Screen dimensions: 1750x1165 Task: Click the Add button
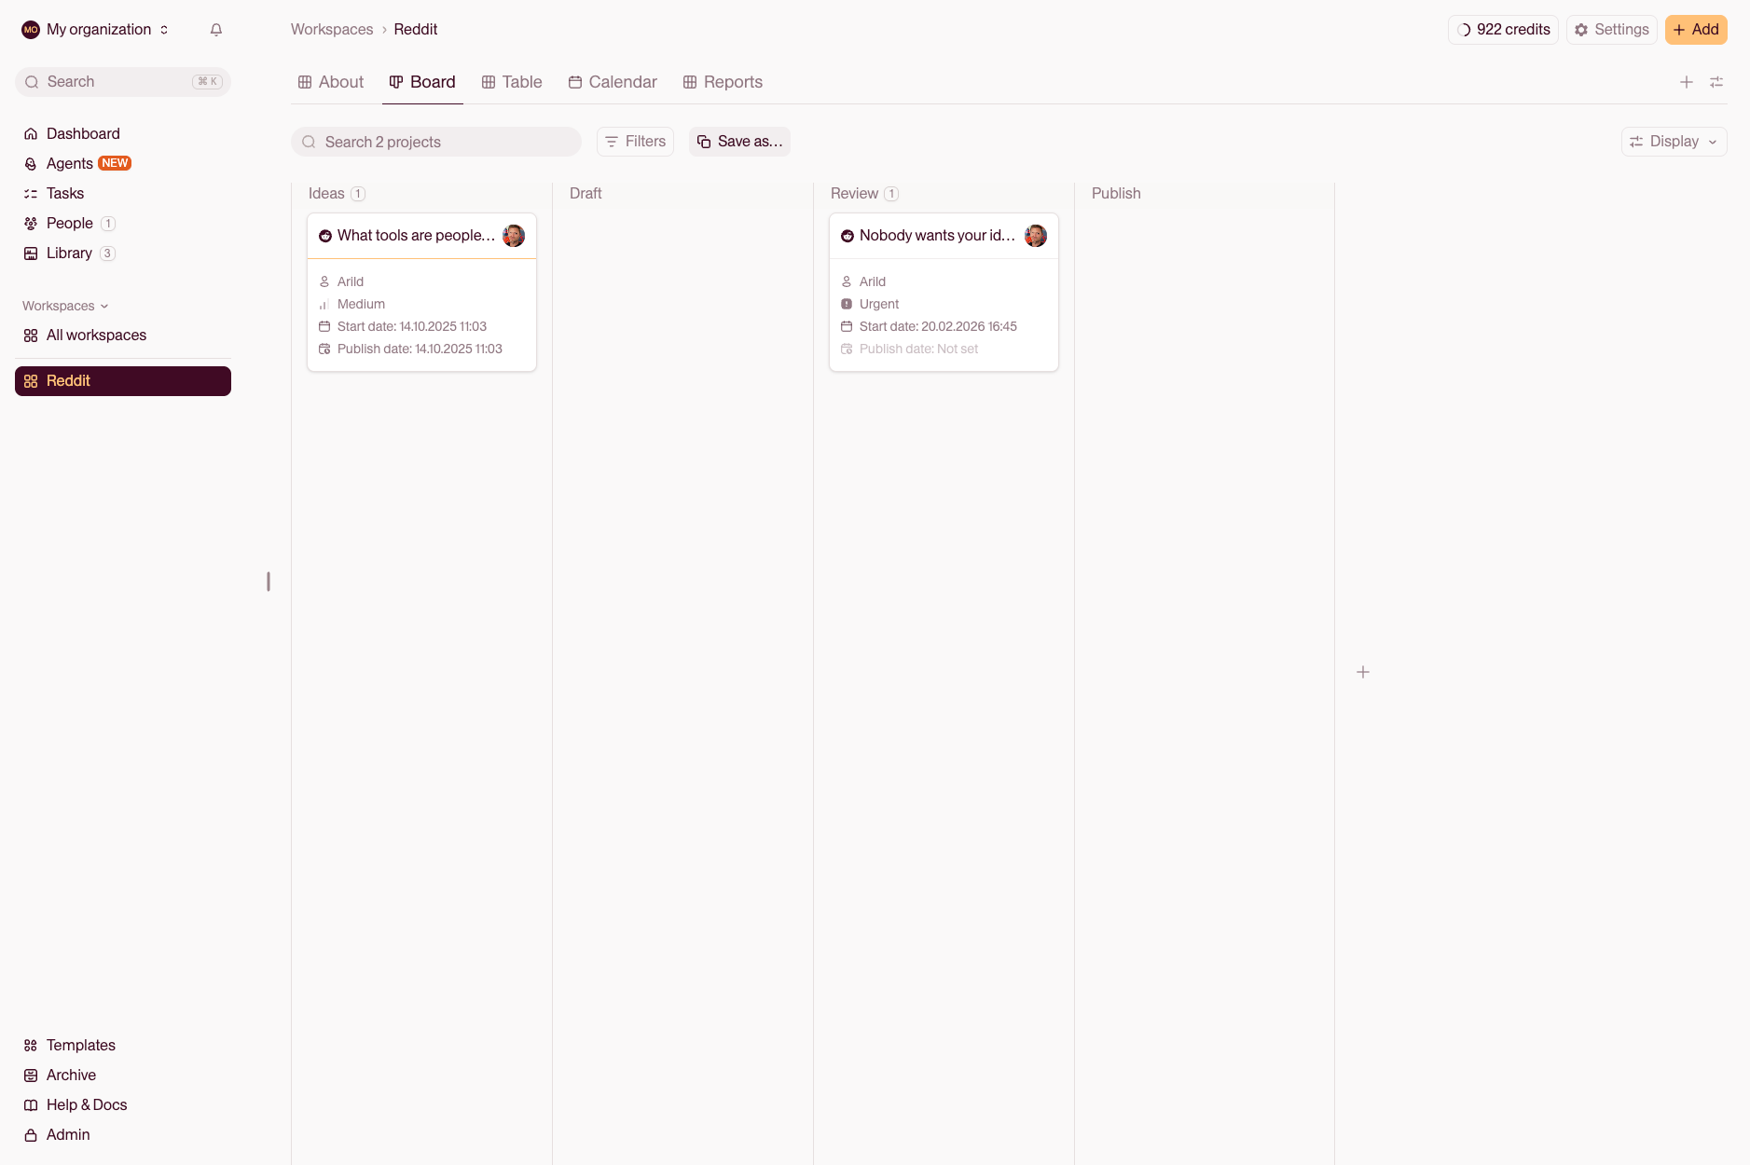coord(1696,29)
